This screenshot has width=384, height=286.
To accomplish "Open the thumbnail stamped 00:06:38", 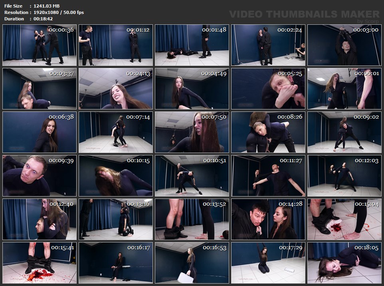I will (x=40, y=132).
